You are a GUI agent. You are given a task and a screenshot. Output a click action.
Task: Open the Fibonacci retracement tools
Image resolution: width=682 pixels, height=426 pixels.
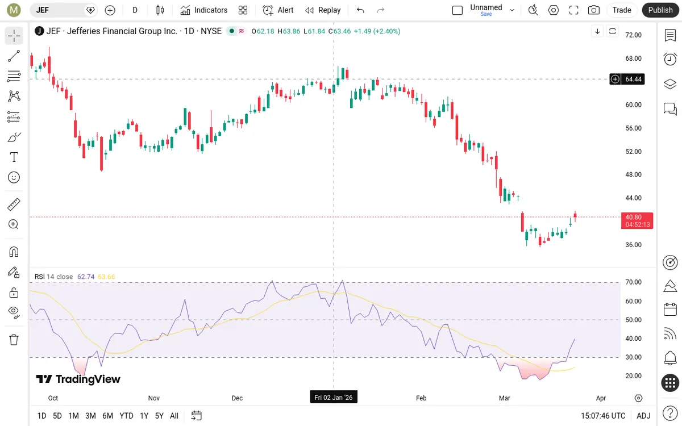point(14,76)
